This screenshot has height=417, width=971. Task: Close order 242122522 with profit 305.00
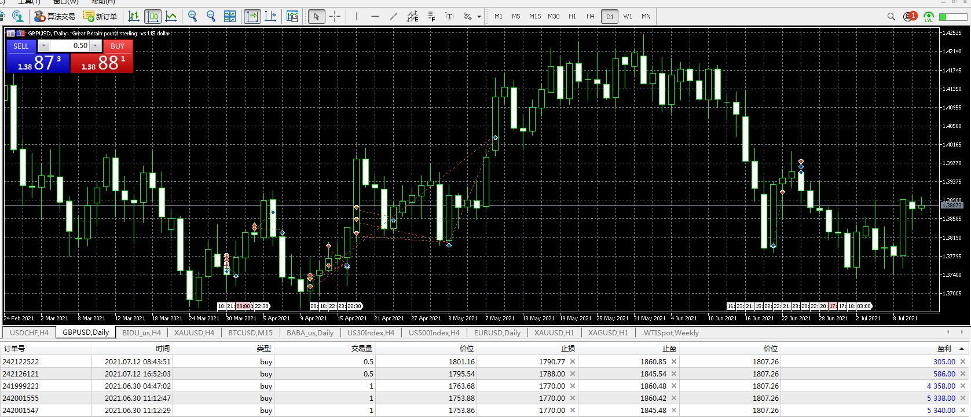coord(964,362)
